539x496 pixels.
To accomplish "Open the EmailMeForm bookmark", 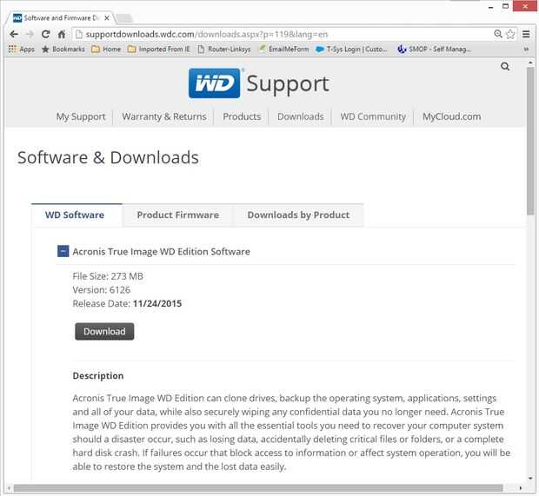I will [x=283, y=50].
